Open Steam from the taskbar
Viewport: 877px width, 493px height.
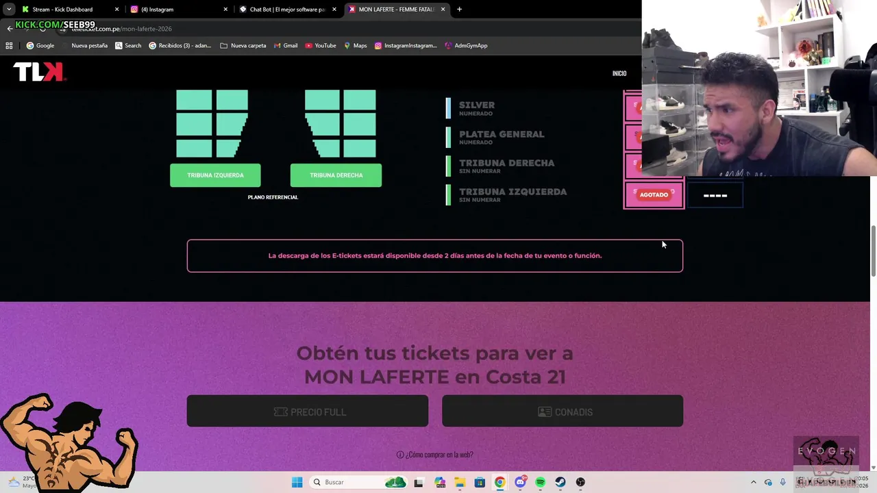click(560, 482)
